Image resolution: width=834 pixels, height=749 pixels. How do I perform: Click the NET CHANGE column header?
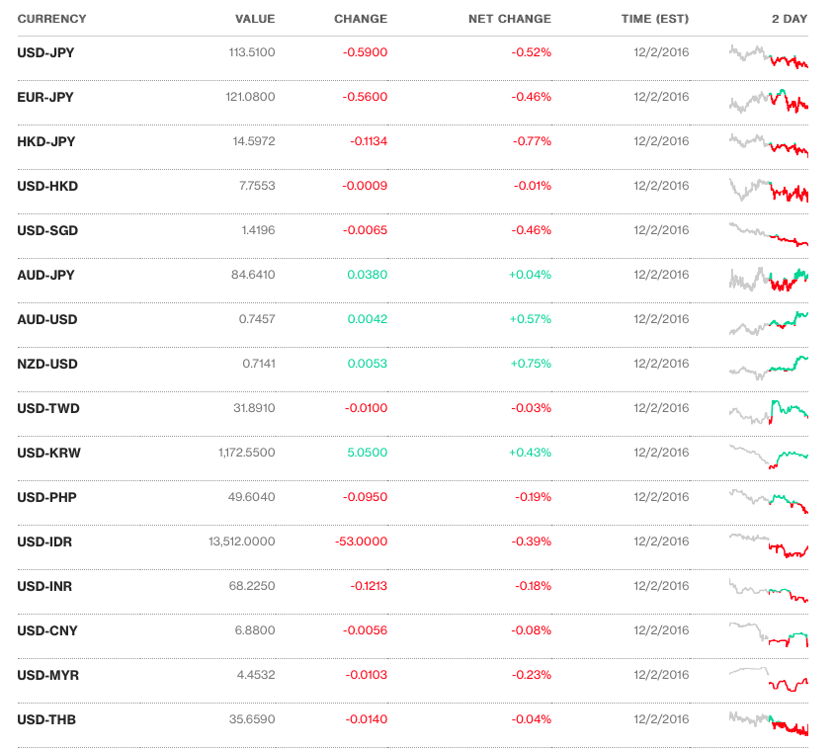pos(509,19)
